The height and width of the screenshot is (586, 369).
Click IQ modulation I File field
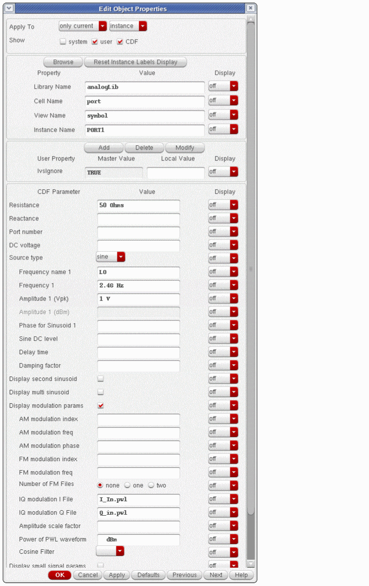pyautogui.click(x=138, y=500)
